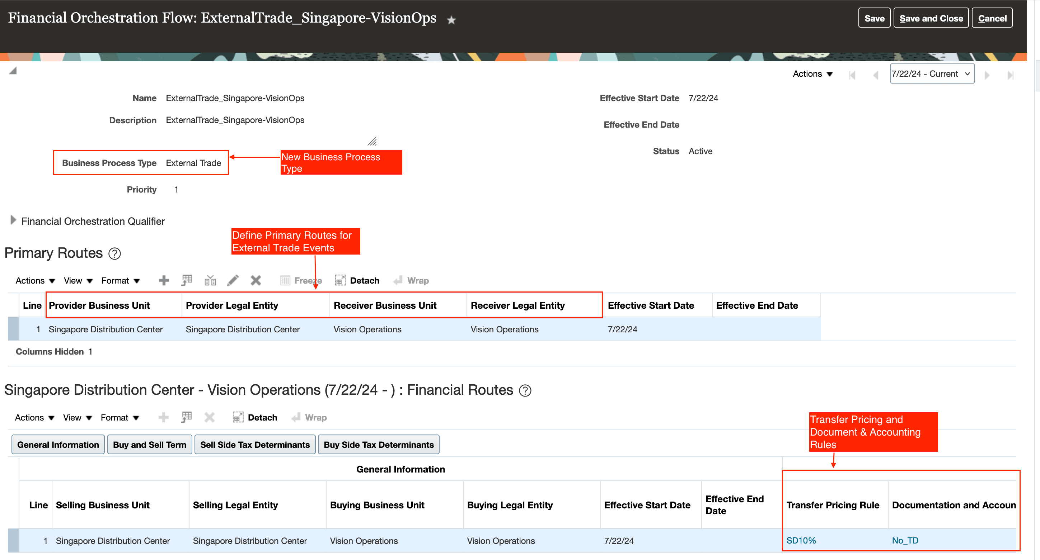Click the query by example icon in Financial Routes
The width and height of the screenshot is (1040, 560).
[186, 417]
